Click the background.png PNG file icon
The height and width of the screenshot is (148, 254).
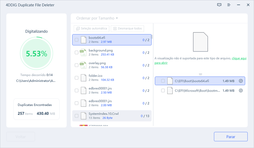point(83,52)
